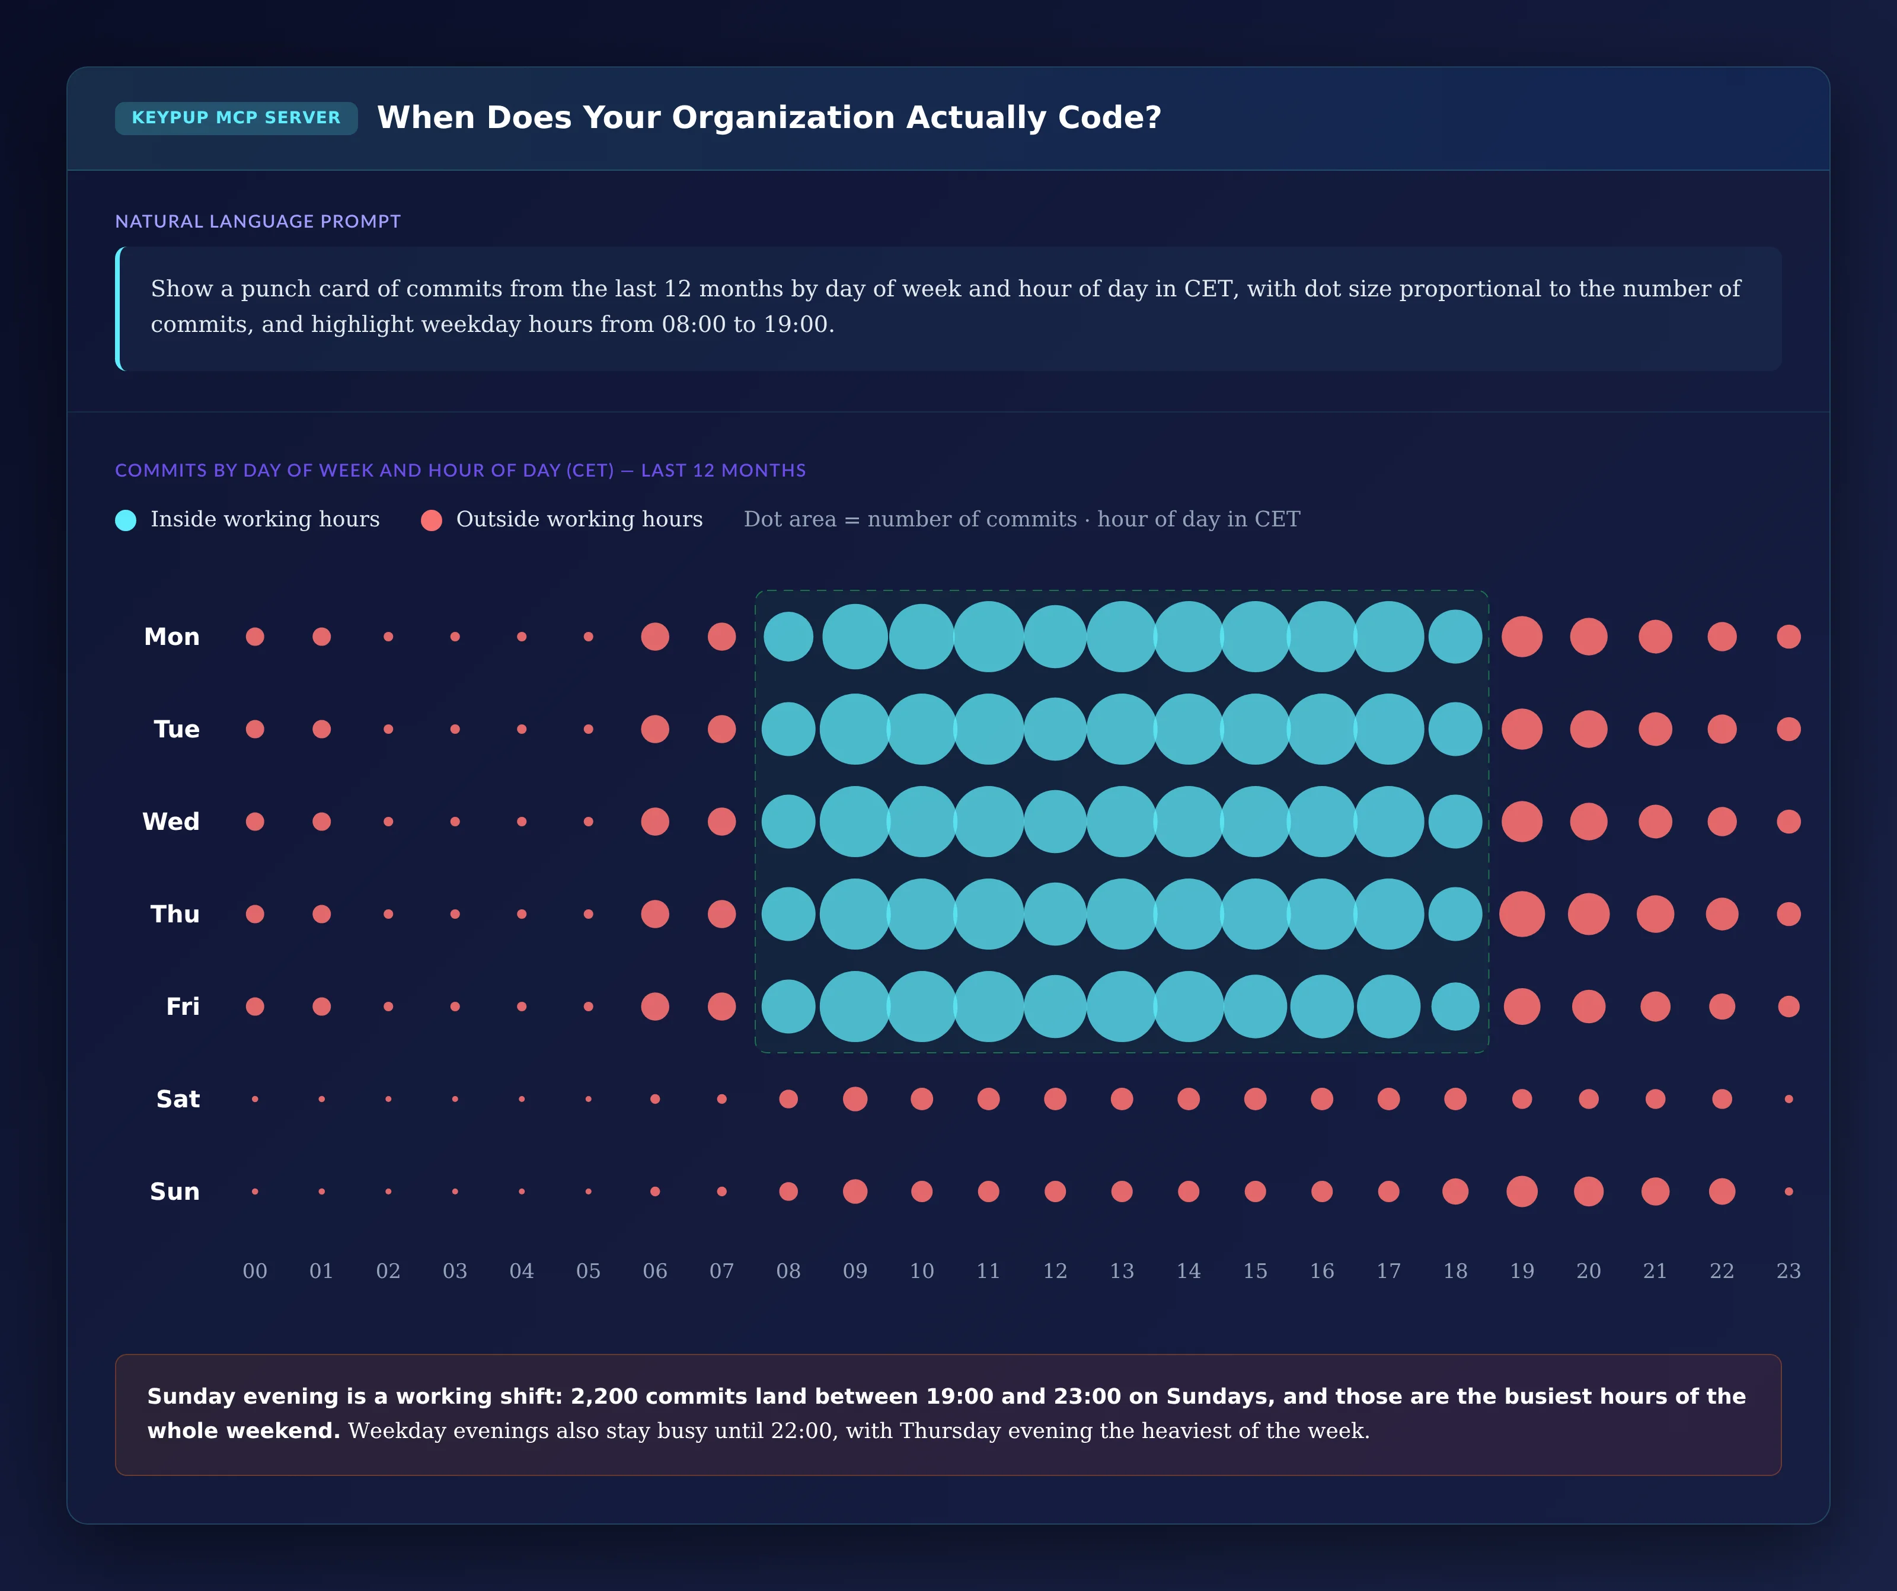Click the Saturday 23:00 commit dot

[x=1789, y=1098]
